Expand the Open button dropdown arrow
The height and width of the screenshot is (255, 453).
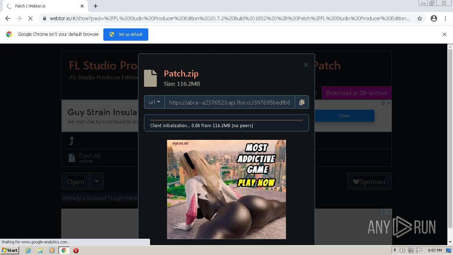[97, 181]
